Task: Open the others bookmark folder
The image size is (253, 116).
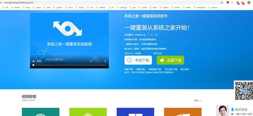Action: click(x=164, y=8)
